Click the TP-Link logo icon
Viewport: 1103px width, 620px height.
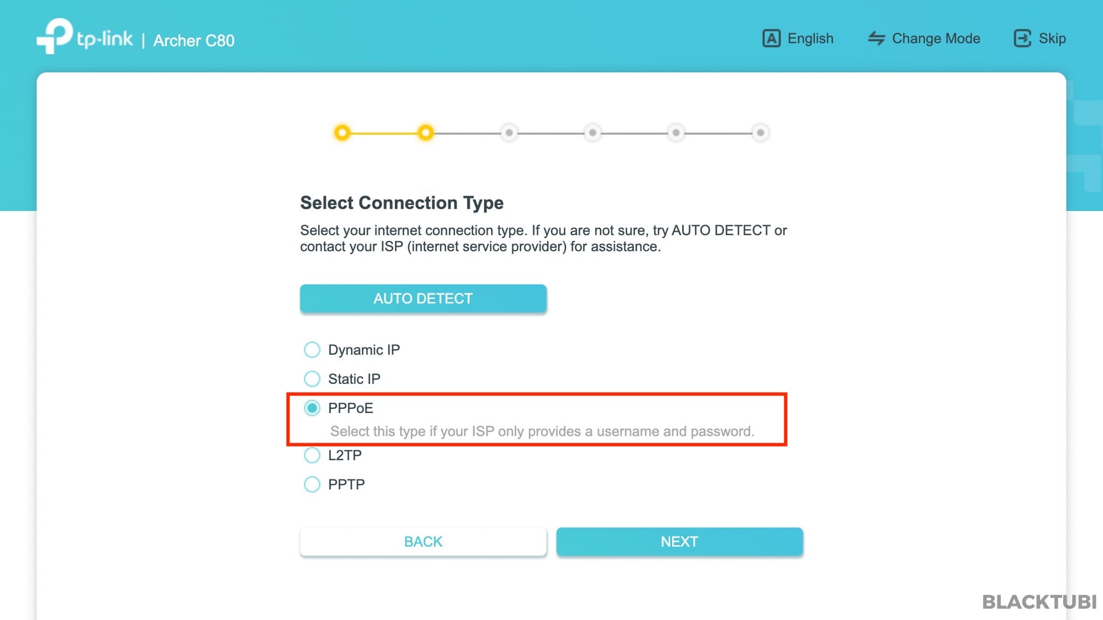54,36
